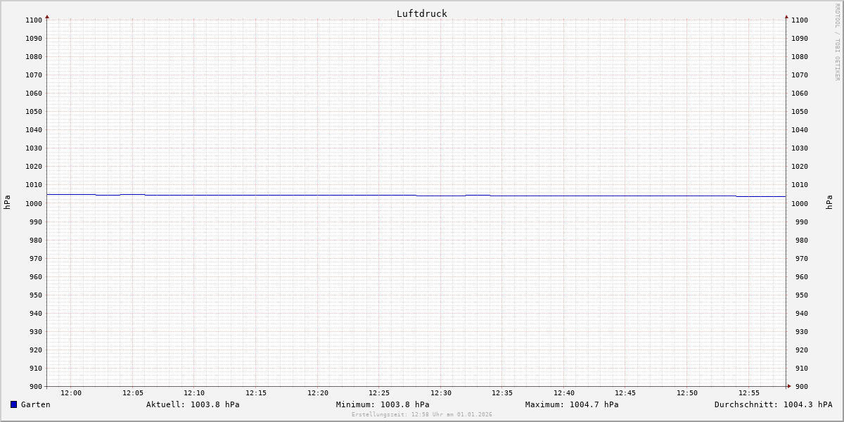Click the right hPa axis unit label

point(829,203)
